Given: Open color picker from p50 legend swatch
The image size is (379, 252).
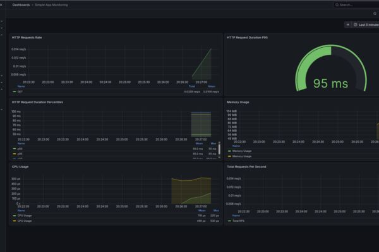Looking at the screenshot, I should point(15,149).
